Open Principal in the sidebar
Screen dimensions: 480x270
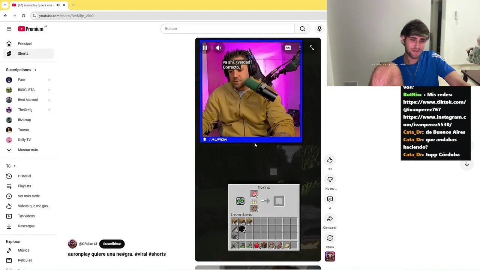(x=28, y=43)
